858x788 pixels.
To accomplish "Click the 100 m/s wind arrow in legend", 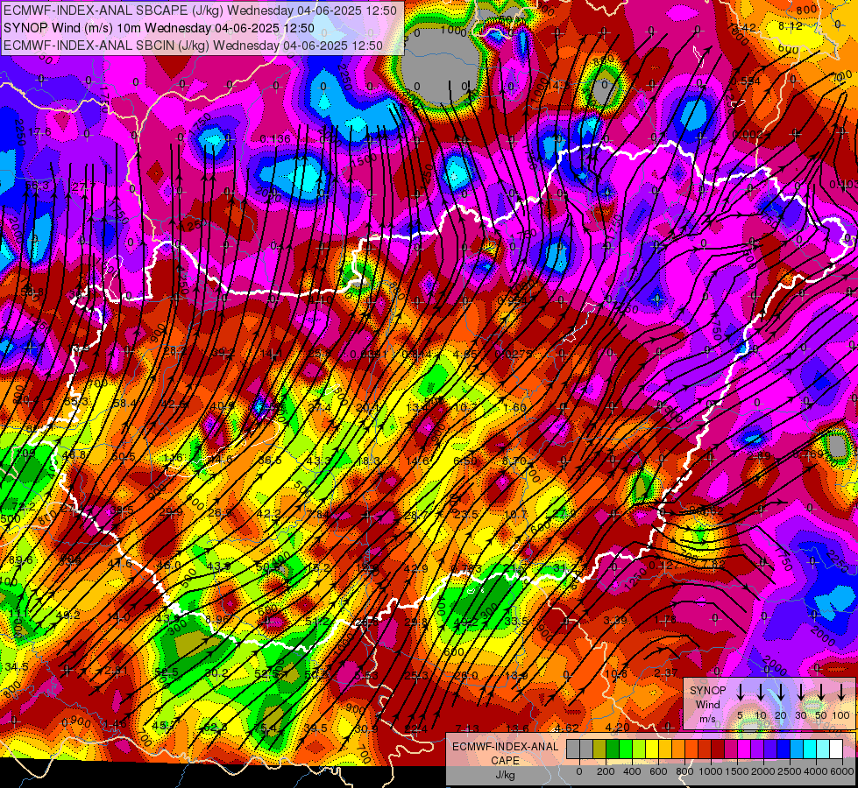I will 841,692.
